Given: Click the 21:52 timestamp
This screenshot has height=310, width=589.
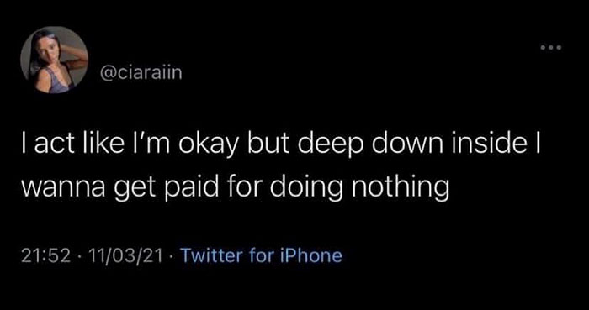Looking at the screenshot, I should [45, 256].
